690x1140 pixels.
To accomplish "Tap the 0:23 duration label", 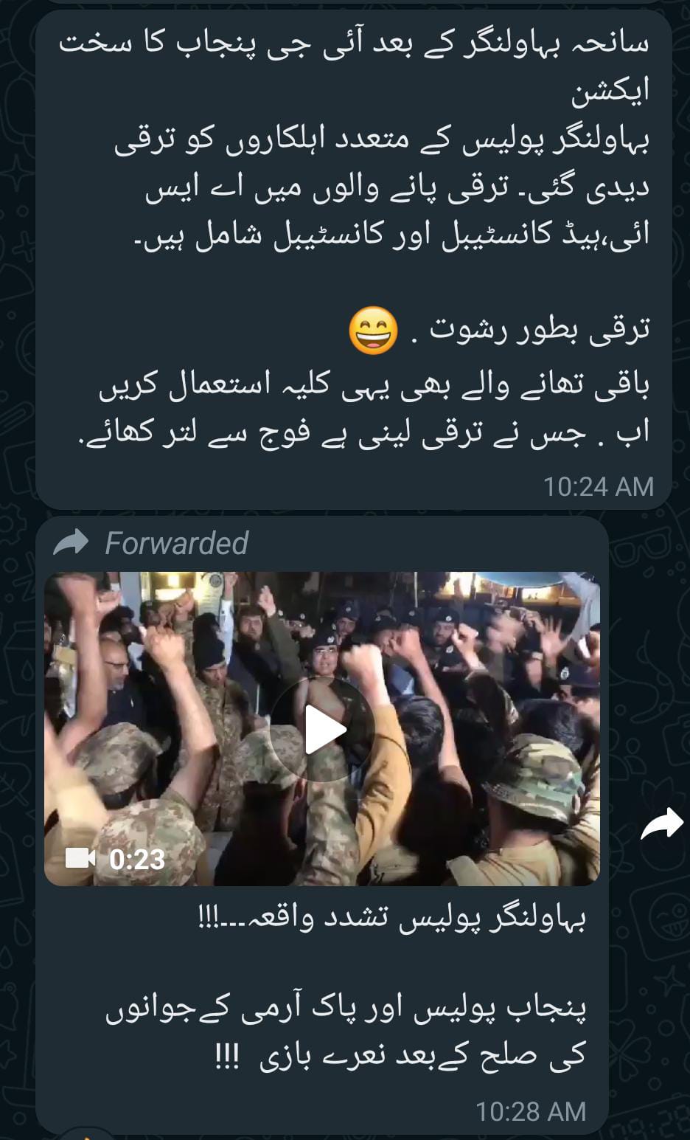I will point(137,859).
